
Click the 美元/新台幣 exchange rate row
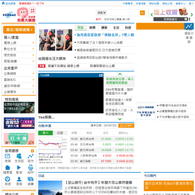[x=102, y=139]
